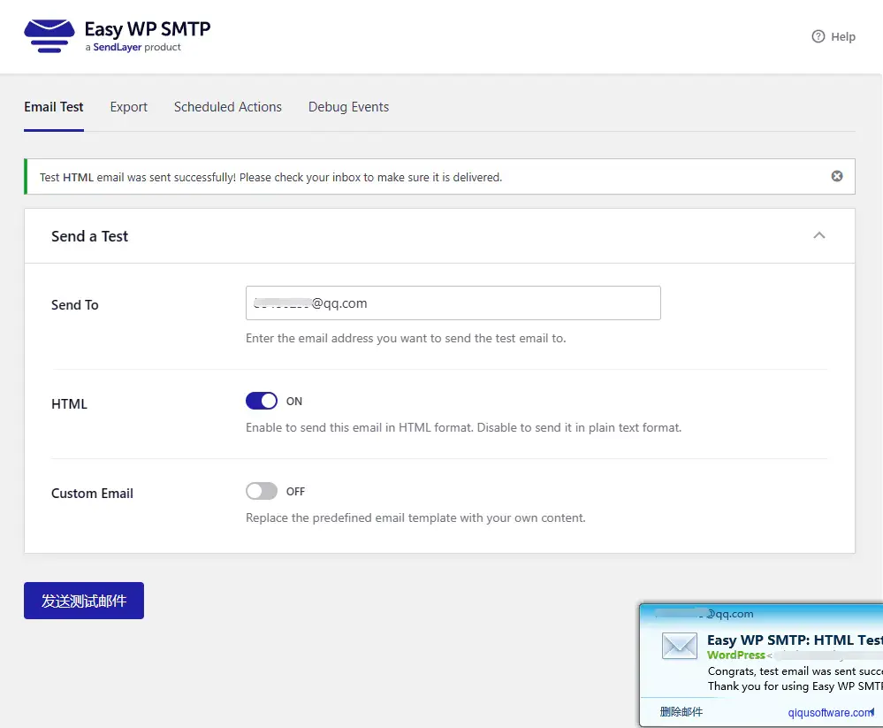Open the Help link in header

834,36
